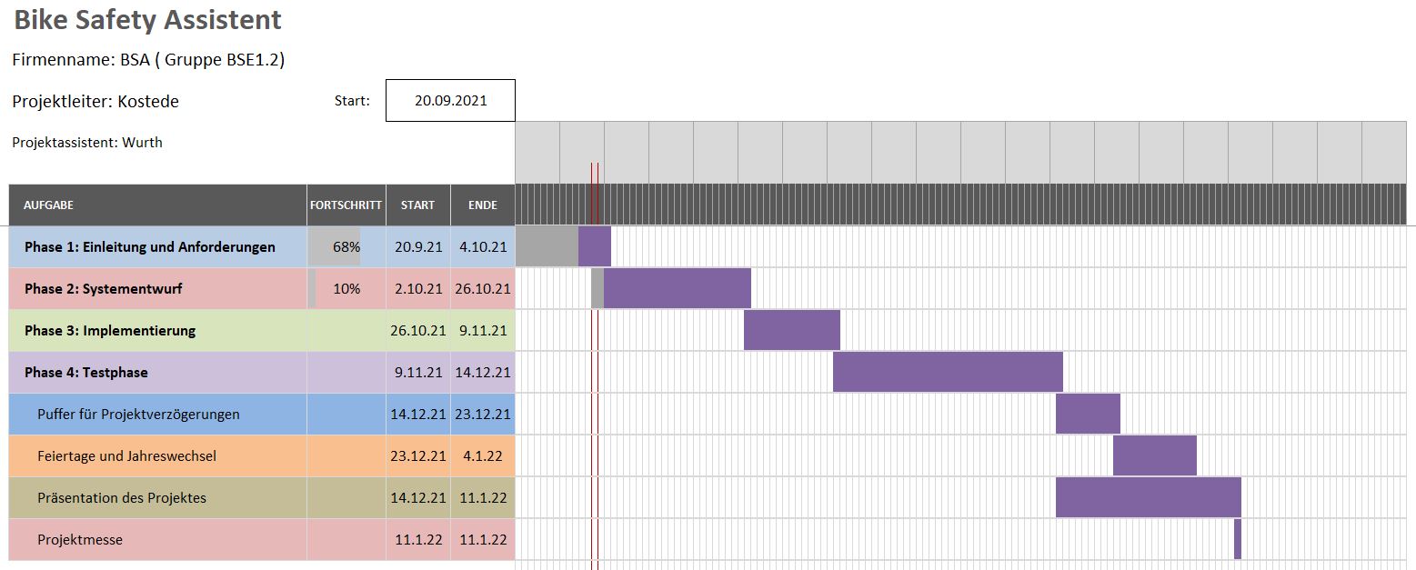Click the Projektleiter: Kostede text

tap(95, 102)
